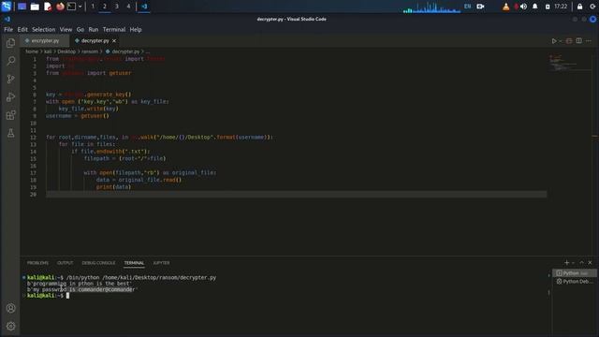Switch to workspace 1
The image size is (599, 337).
pos(93,7)
